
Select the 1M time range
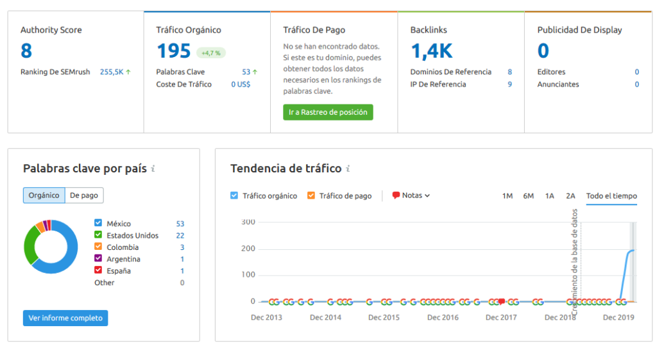click(508, 196)
